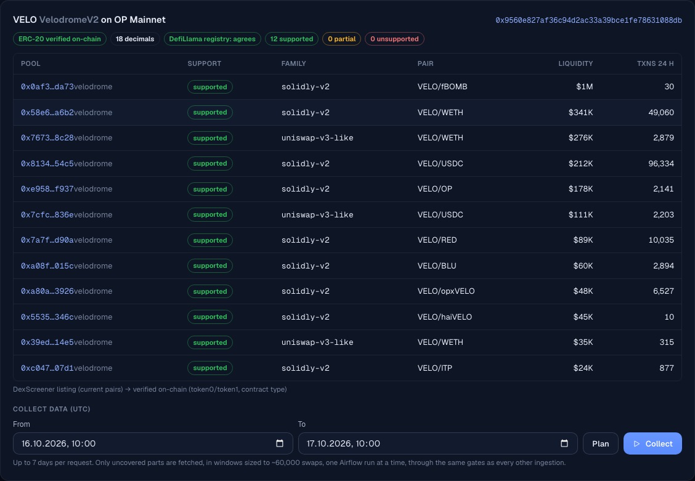Click the TXNS 24 H column header
This screenshot has height=481, width=695.
pyautogui.click(x=655, y=64)
